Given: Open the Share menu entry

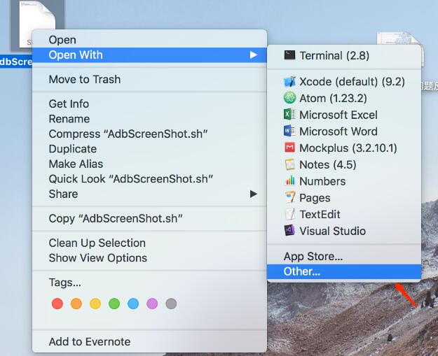Looking at the screenshot, I should [x=149, y=194].
